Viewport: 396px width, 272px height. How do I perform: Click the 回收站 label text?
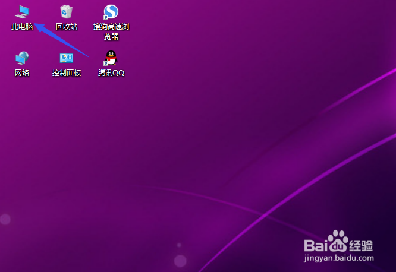pyautogui.click(x=67, y=27)
